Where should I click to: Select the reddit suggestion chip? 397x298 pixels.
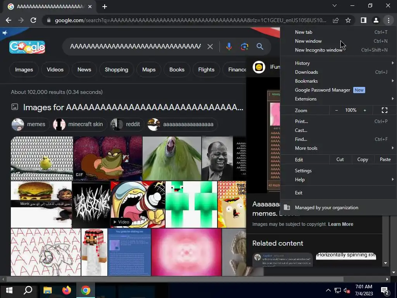[x=127, y=125]
